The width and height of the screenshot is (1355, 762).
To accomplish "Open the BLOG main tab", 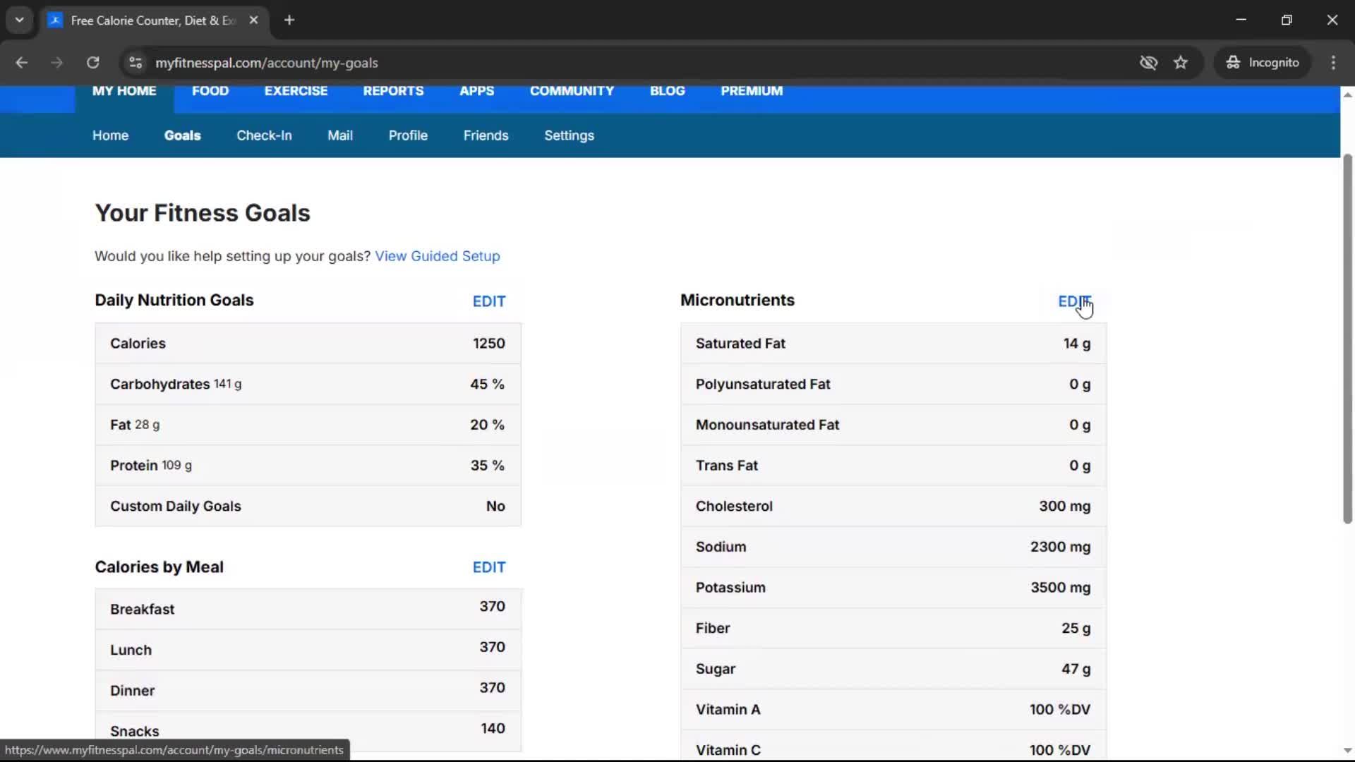I will [667, 91].
